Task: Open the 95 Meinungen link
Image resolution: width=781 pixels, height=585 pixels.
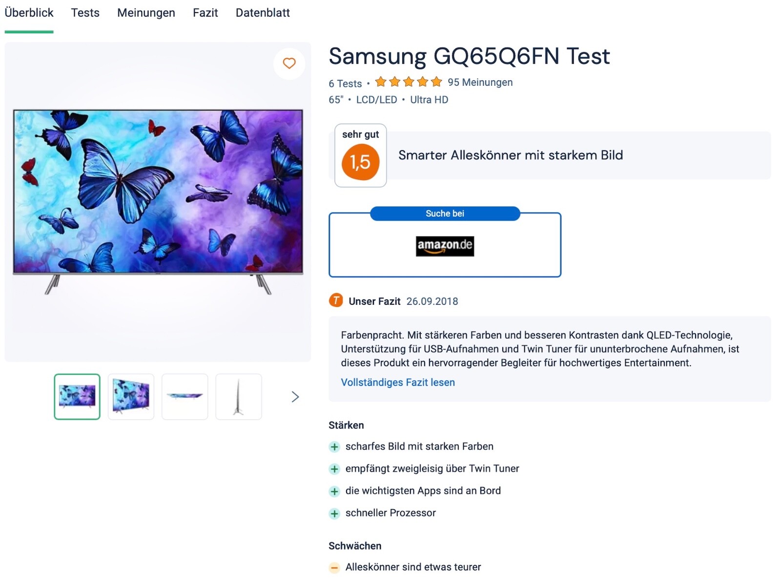Action: [480, 82]
